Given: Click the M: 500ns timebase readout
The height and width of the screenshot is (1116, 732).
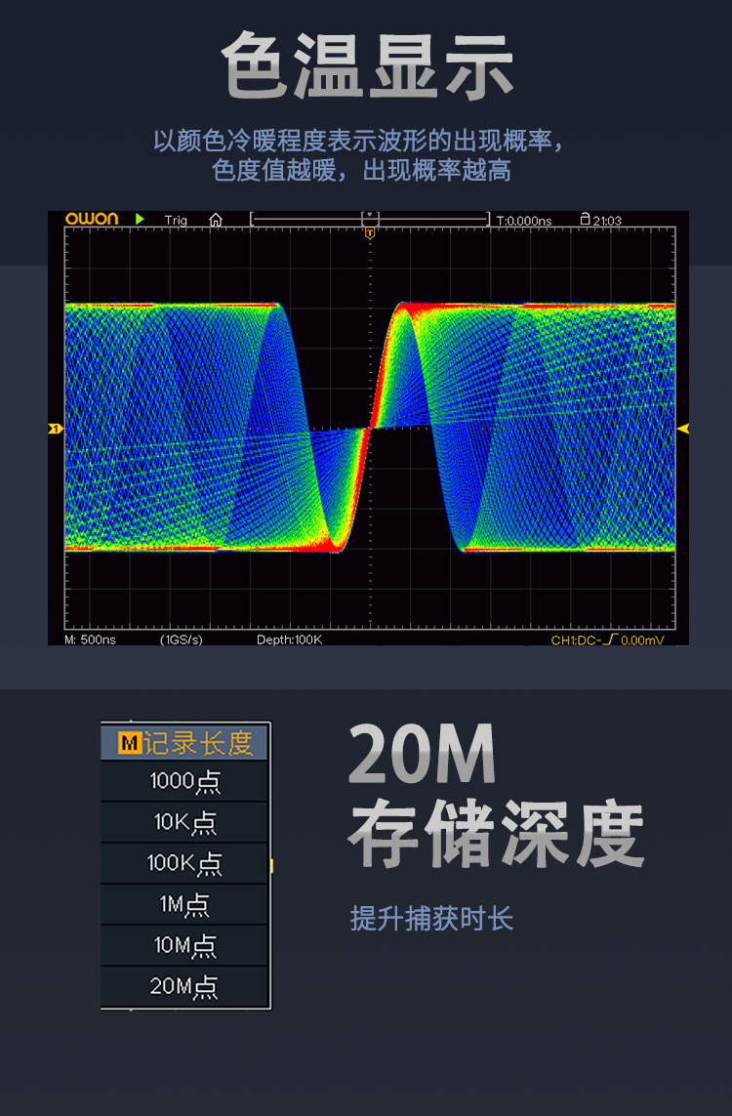Looking at the screenshot, I should pyautogui.click(x=90, y=640).
